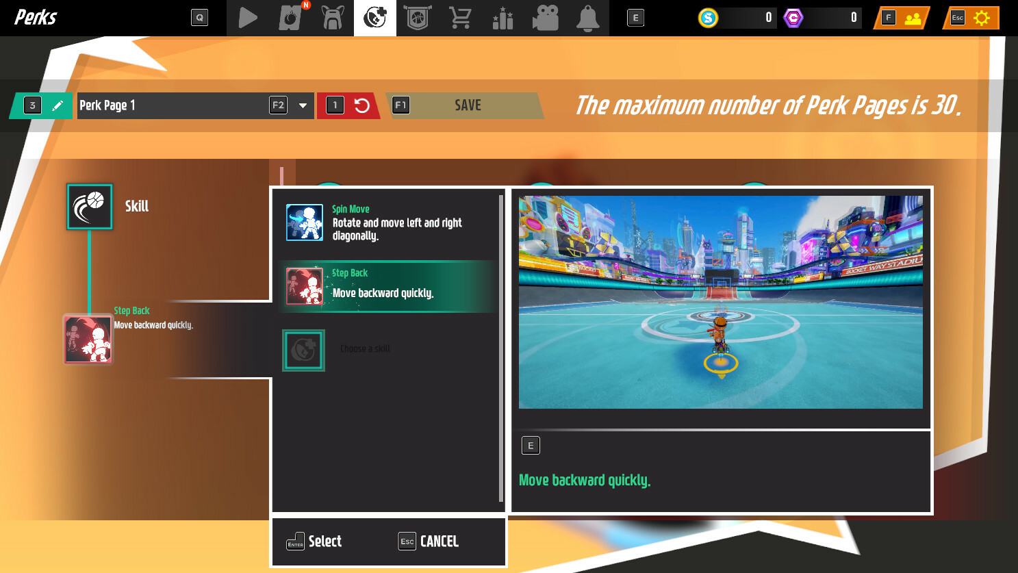
Task: Cancel the skill selection
Action: coord(429,542)
